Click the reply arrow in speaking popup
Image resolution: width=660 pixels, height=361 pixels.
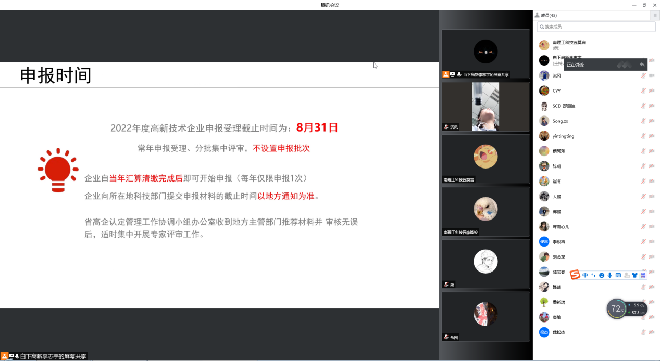tap(642, 65)
